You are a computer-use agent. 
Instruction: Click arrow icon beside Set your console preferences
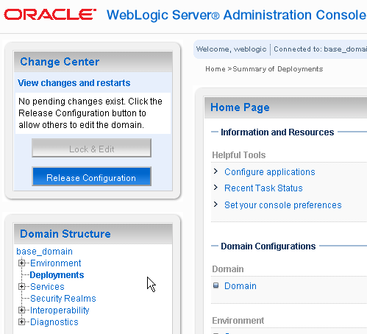click(215, 204)
